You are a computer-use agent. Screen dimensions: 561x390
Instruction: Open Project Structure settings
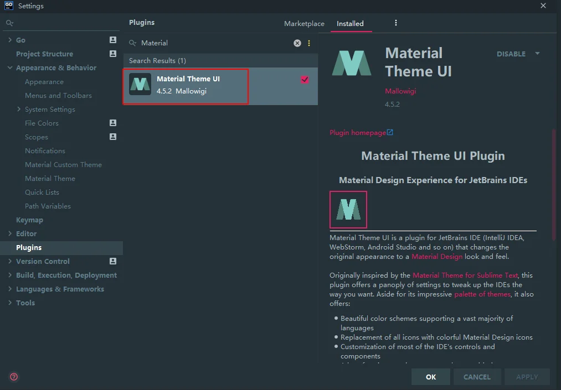pos(44,54)
